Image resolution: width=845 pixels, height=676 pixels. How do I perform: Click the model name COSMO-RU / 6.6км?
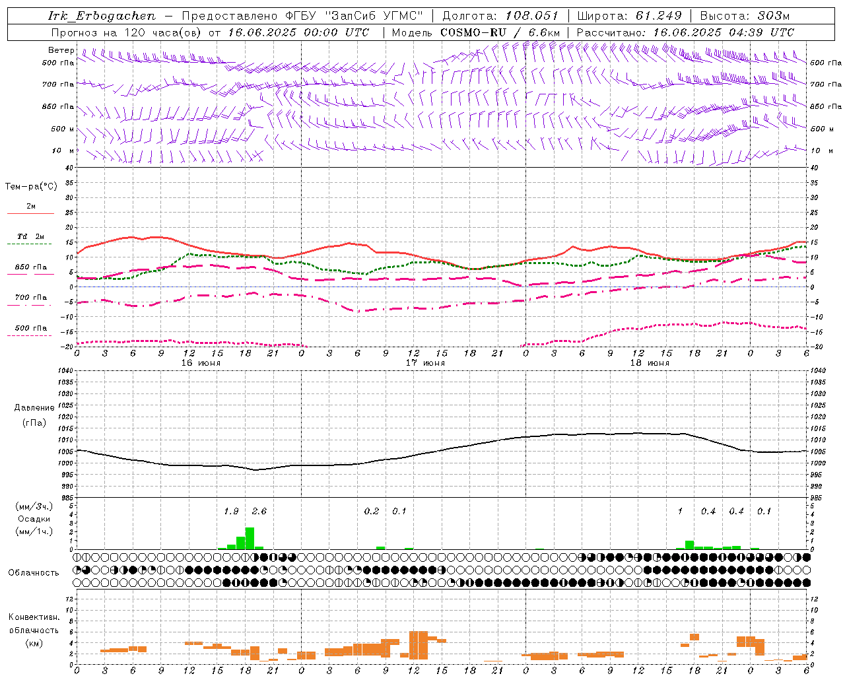tap(500, 32)
